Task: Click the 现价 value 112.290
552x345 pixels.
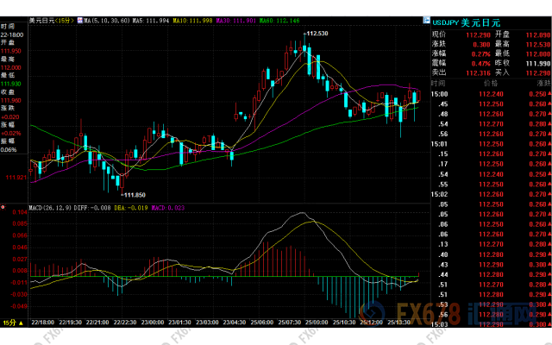Action: point(478,34)
